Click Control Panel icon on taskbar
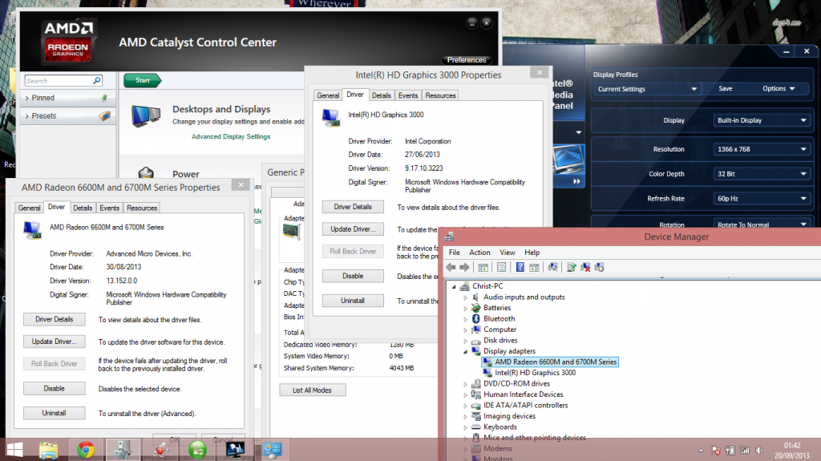The image size is (821, 461). pyautogui.click(x=273, y=450)
